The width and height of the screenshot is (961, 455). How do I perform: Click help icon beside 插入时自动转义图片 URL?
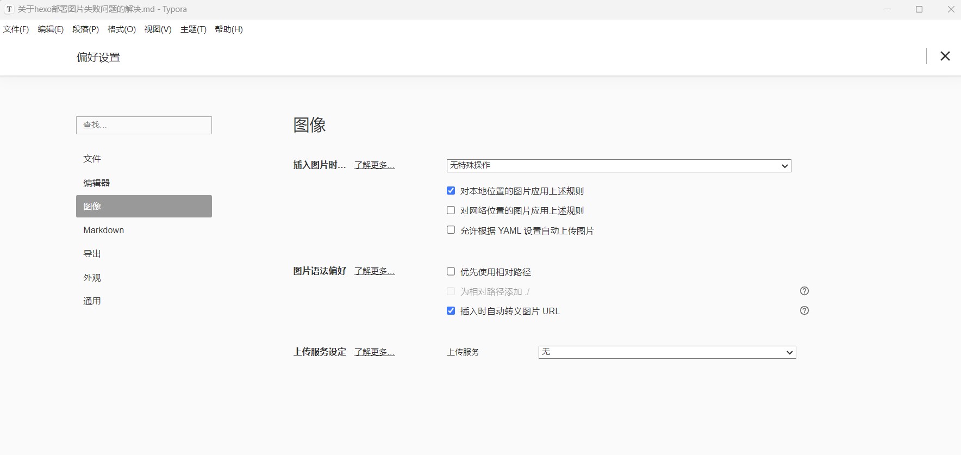click(x=804, y=310)
